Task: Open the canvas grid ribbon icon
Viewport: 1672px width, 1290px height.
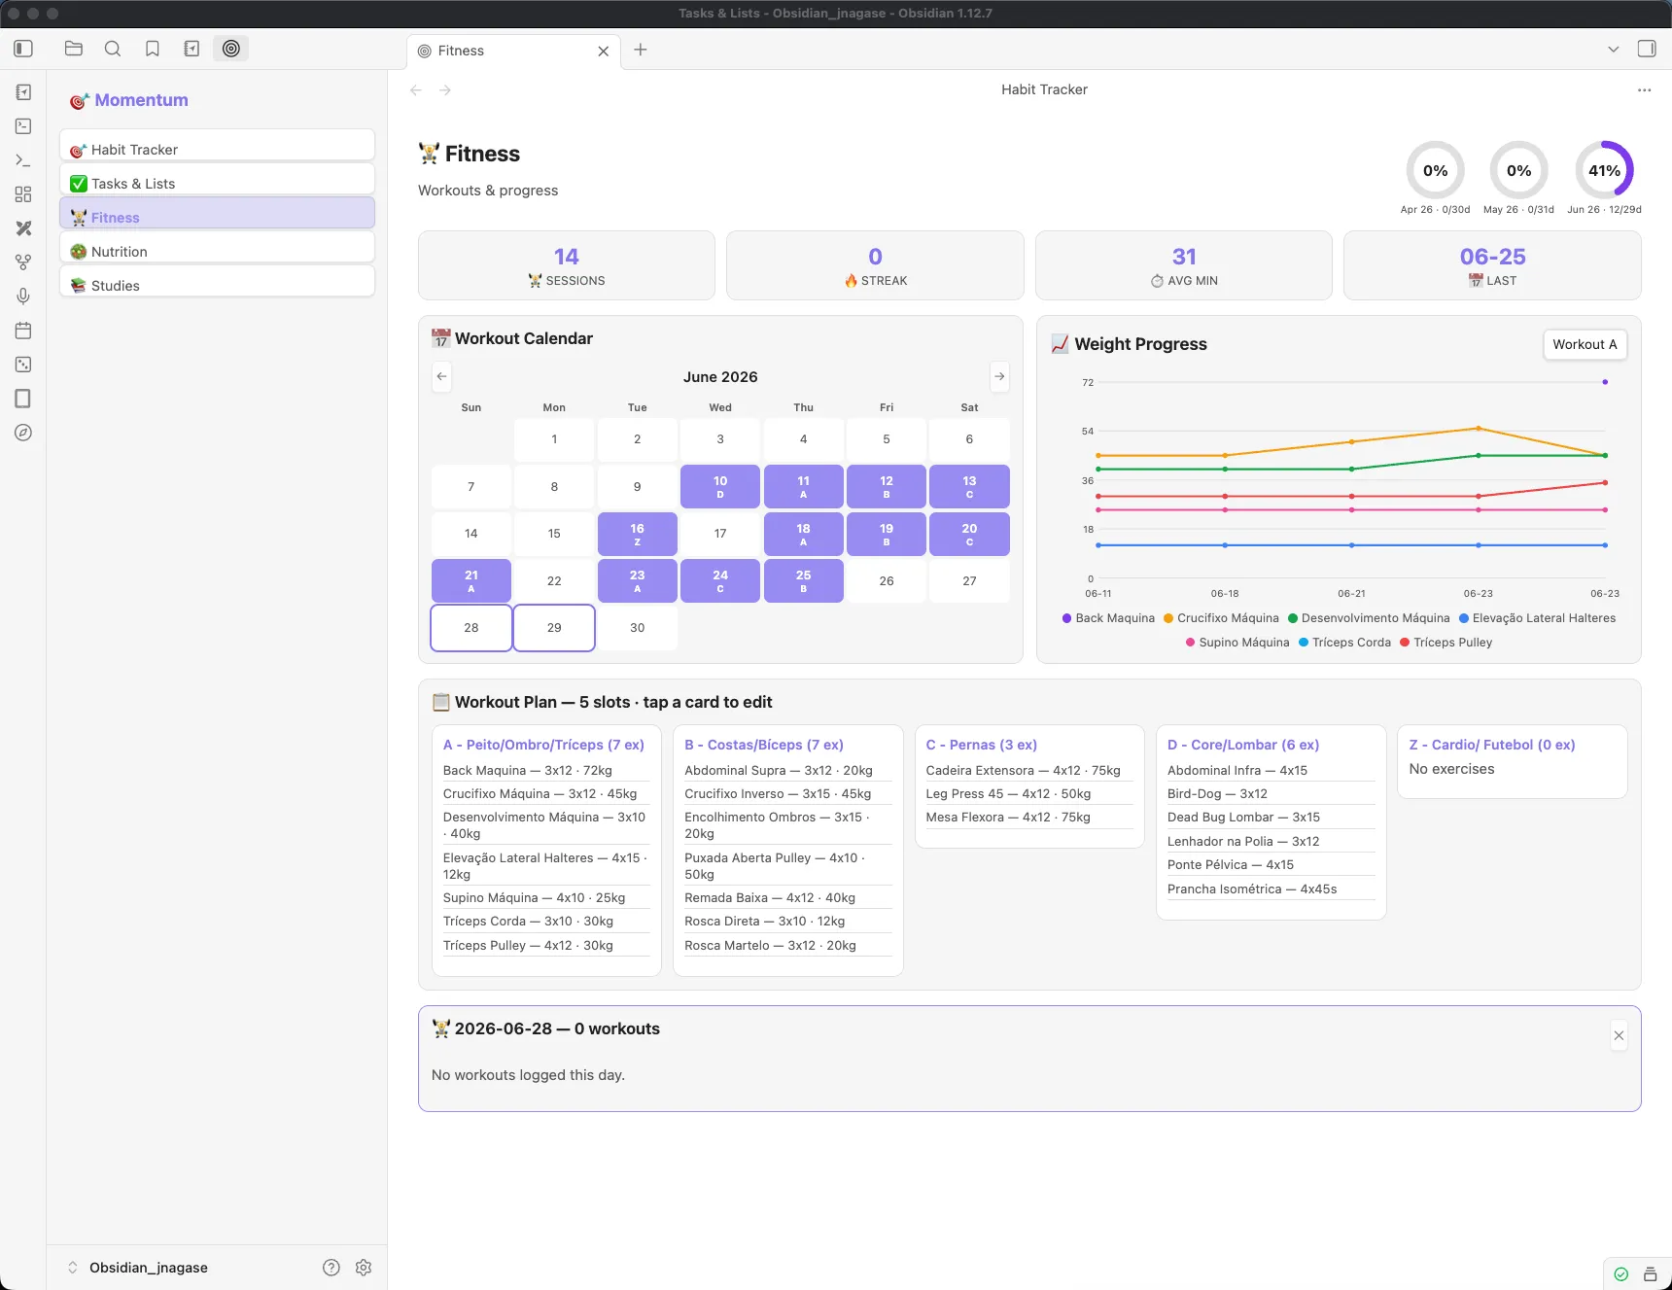Action: 23,194
